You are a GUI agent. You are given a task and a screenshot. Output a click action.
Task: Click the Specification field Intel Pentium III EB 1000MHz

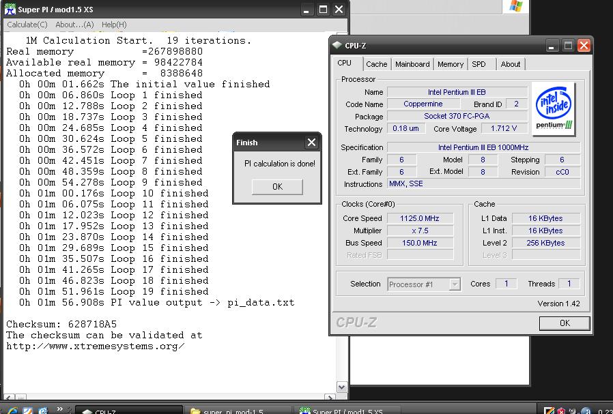click(483, 147)
